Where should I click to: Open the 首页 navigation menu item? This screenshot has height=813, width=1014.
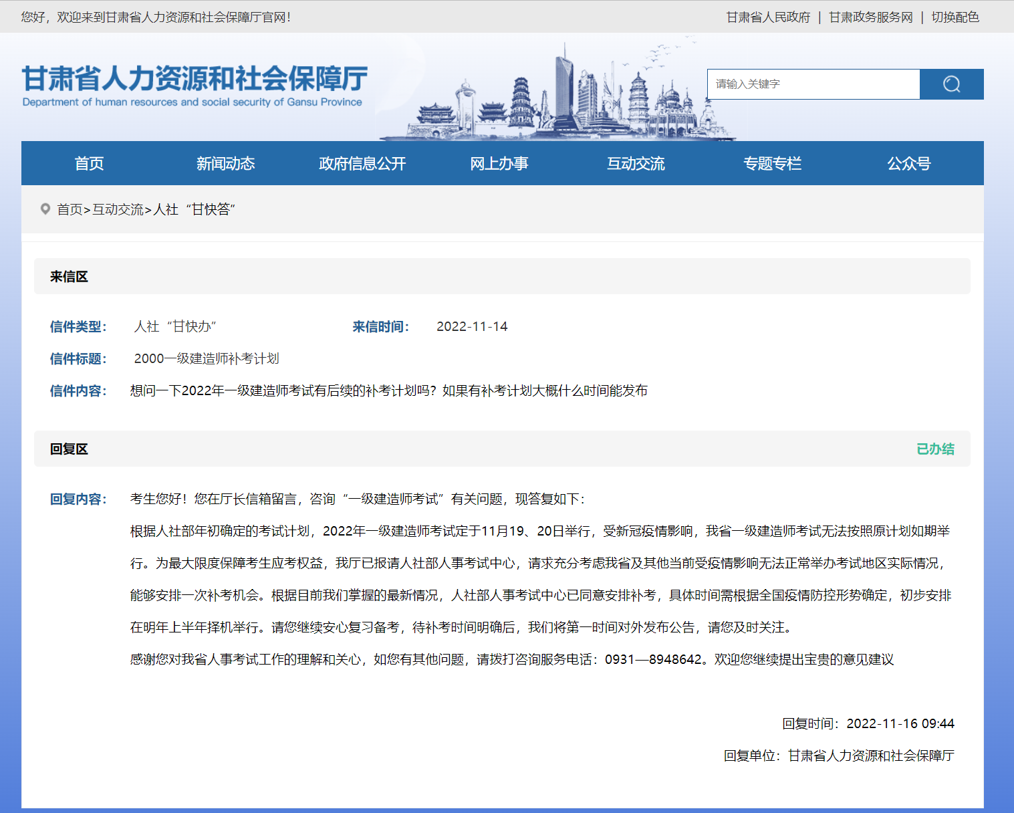pyautogui.click(x=89, y=164)
